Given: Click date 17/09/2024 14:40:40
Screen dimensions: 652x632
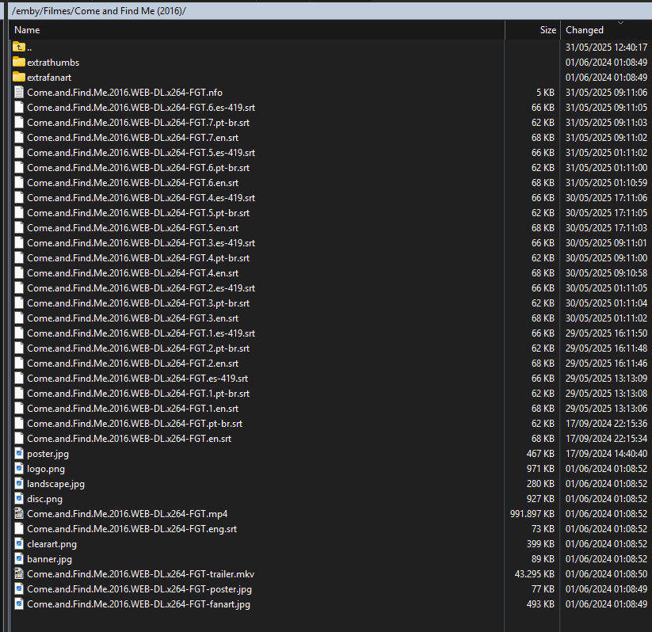Looking at the screenshot, I should [x=606, y=454].
